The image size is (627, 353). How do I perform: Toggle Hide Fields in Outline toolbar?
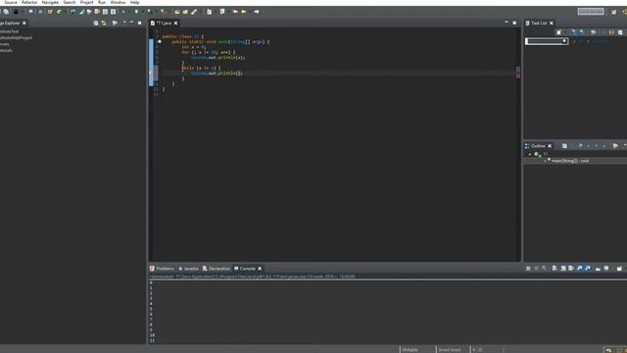click(580, 146)
